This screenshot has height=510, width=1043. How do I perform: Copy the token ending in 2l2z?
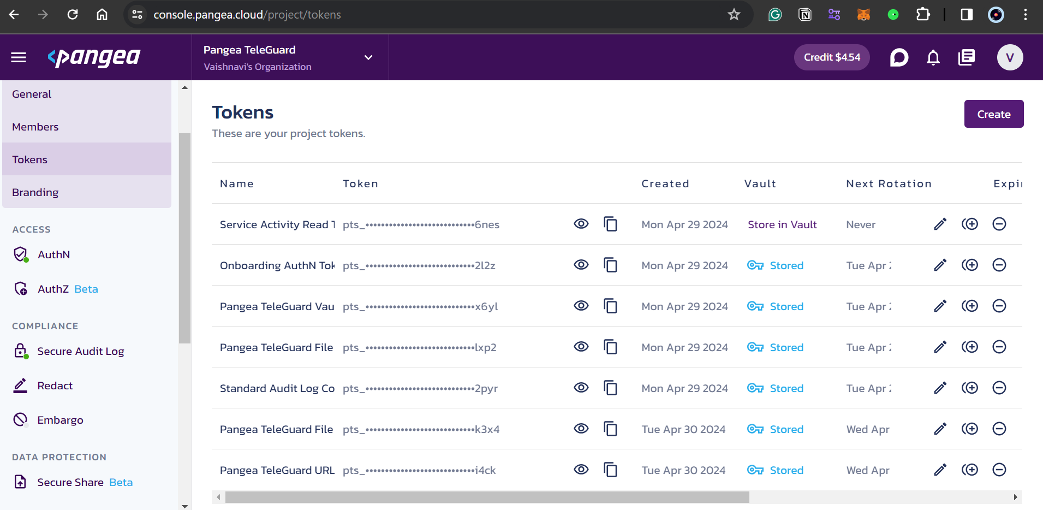(x=610, y=265)
